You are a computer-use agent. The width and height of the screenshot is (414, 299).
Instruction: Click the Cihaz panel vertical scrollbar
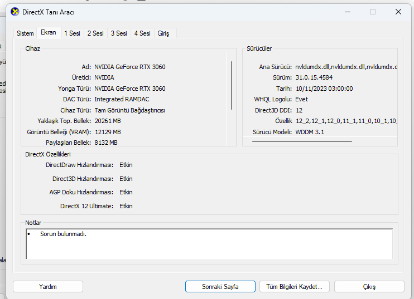tap(232, 85)
